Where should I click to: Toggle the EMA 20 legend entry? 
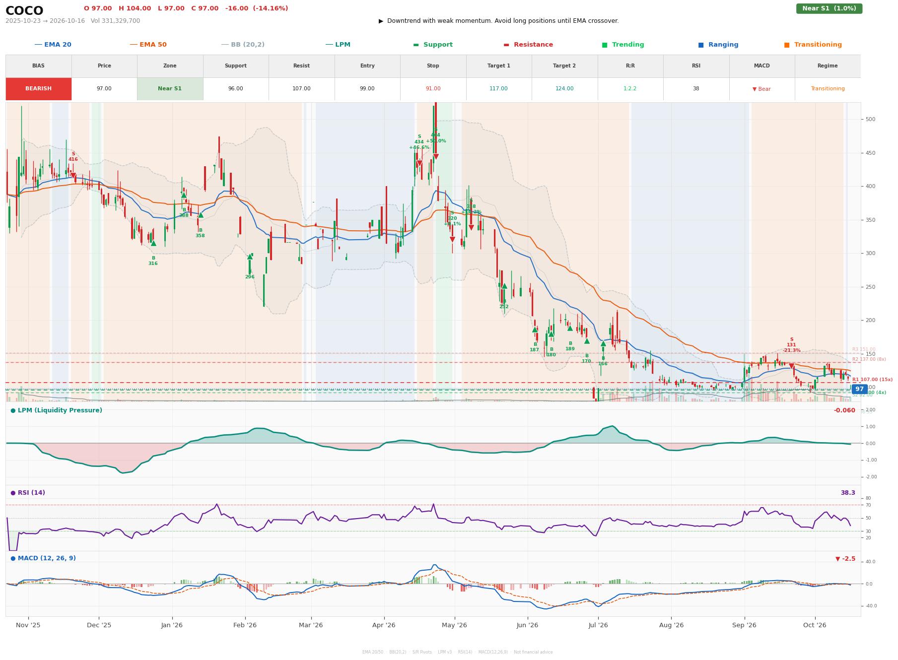pyautogui.click(x=53, y=45)
